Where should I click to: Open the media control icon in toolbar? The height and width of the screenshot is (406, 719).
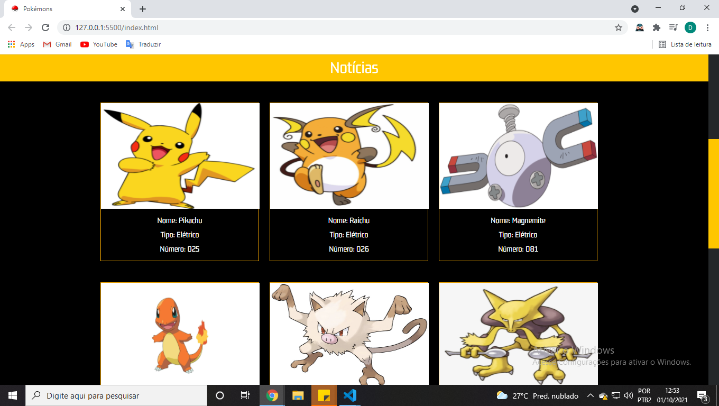point(673,27)
